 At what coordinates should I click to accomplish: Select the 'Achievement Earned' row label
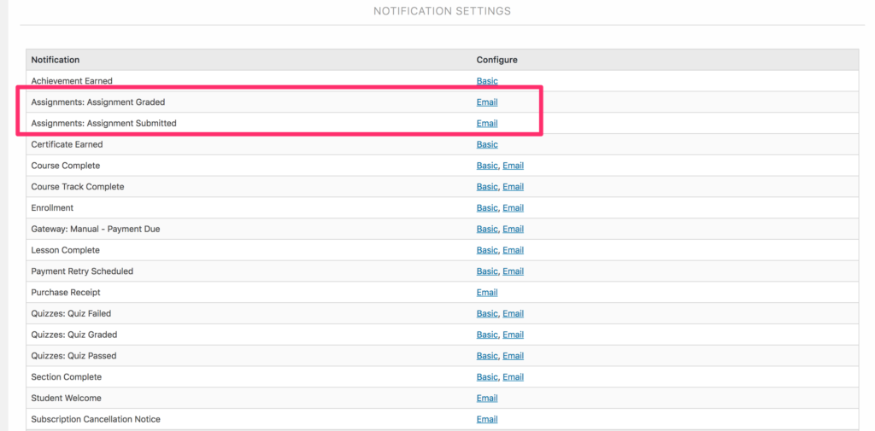[72, 81]
